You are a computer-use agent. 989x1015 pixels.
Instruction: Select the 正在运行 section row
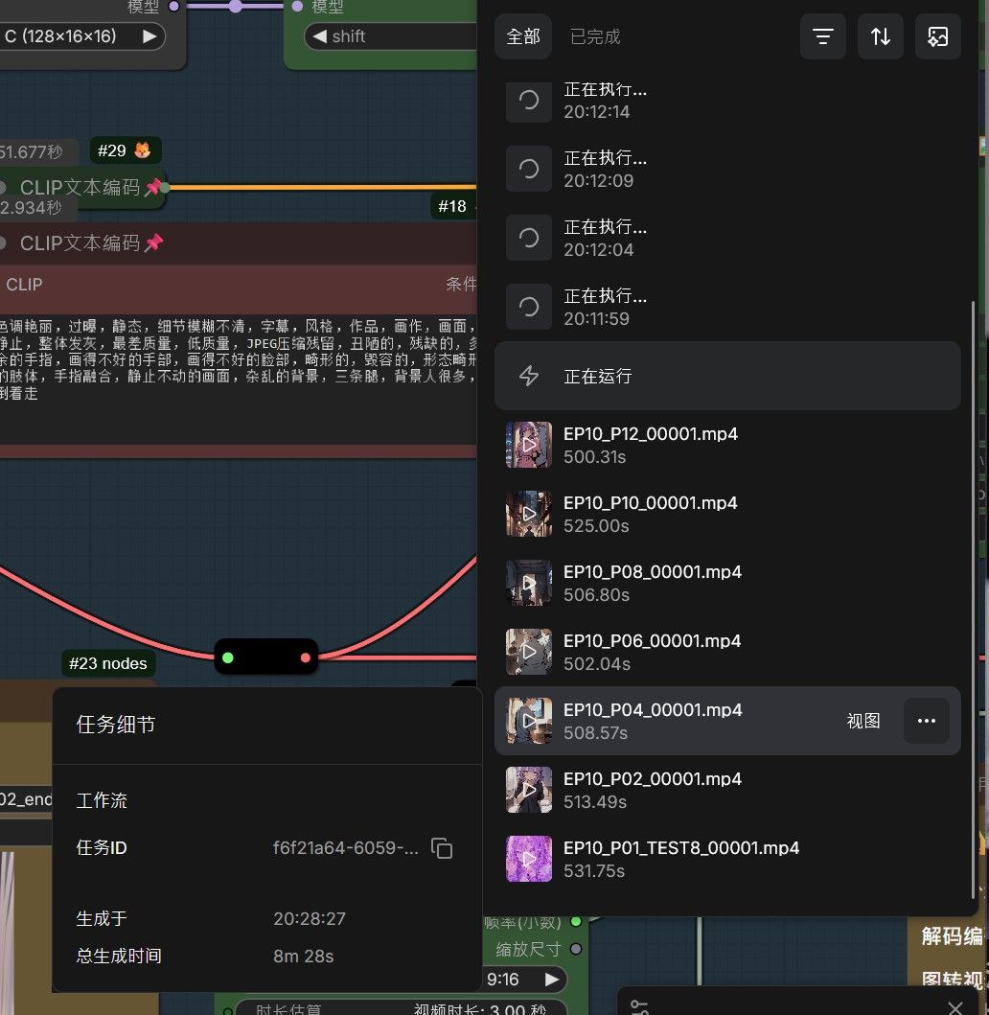coord(727,376)
